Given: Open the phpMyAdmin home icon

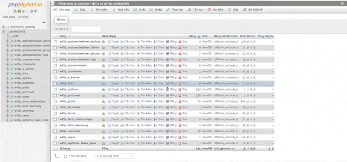Looking at the screenshot, I should pos(15,11).
